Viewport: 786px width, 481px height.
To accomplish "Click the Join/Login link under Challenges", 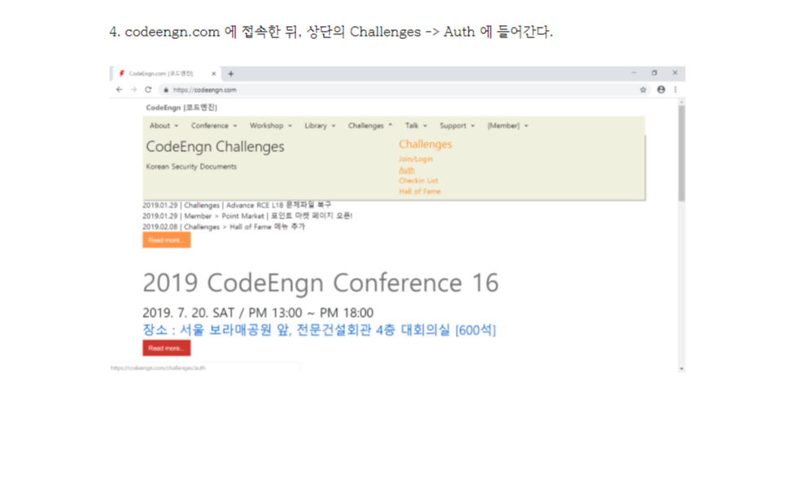I will [416, 159].
